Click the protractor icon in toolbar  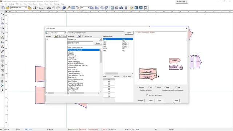tap(107, 8)
